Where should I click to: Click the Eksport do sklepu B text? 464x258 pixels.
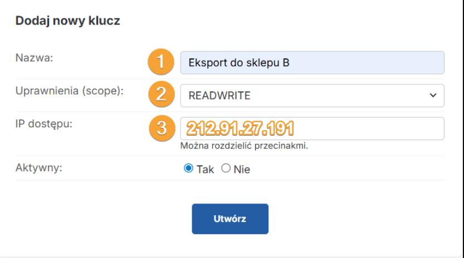(x=239, y=63)
